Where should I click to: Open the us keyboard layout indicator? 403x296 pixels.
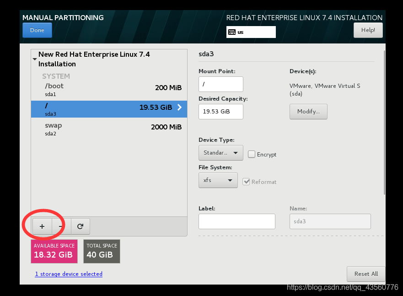(251, 32)
